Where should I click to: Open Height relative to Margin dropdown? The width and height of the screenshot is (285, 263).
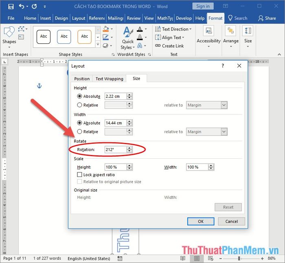click(x=224, y=105)
